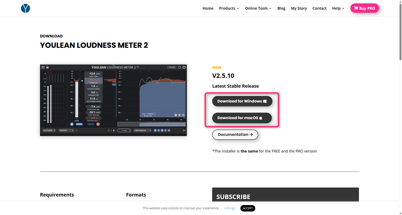The height and width of the screenshot is (215, 402).
Task: Click the Youlean logo icon
Action: coord(25,8)
